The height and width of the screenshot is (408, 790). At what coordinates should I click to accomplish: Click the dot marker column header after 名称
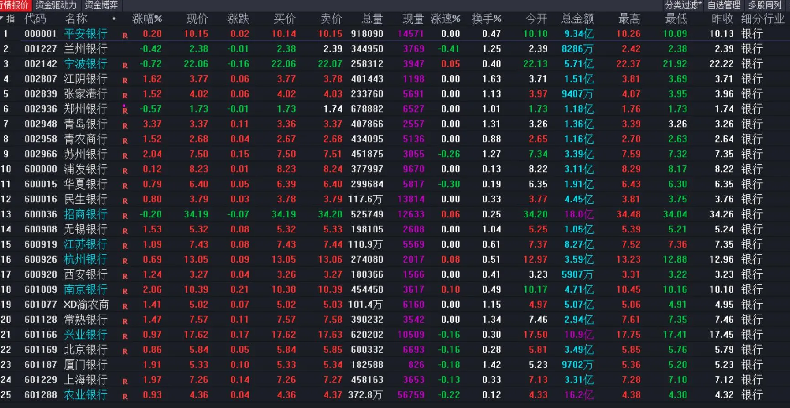click(x=114, y=19)
